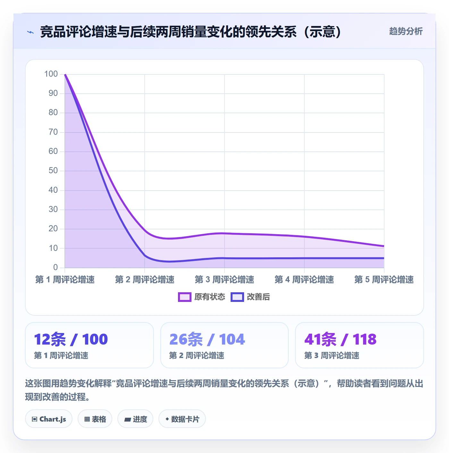
Task: Toggle the 改善后 legend series
Action: [250, 297]
